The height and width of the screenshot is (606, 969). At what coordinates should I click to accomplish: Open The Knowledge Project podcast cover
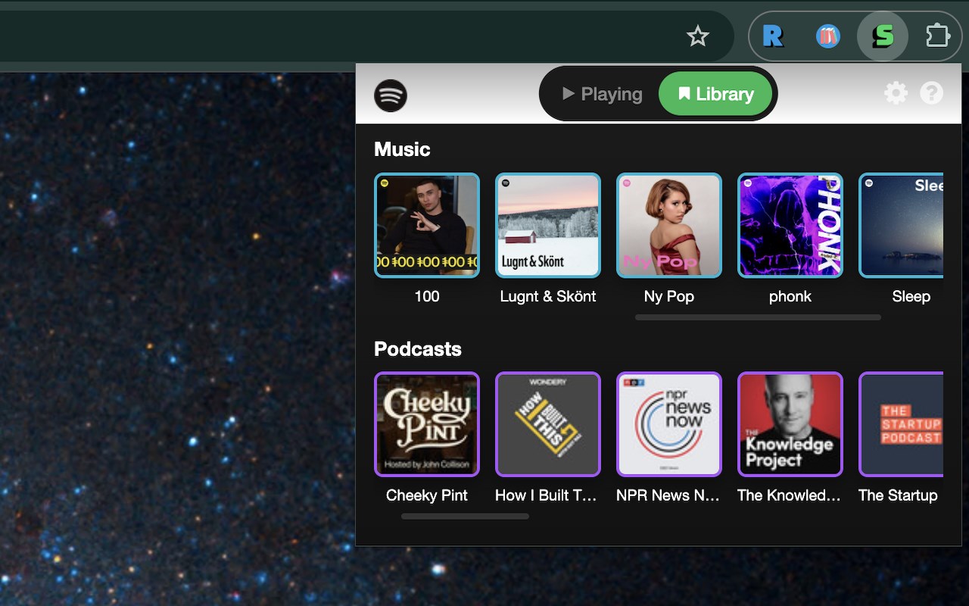point(790,424)
